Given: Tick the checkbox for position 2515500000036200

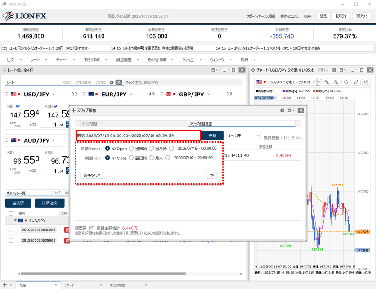Looking at the screenshot, I should pos(11,230).
